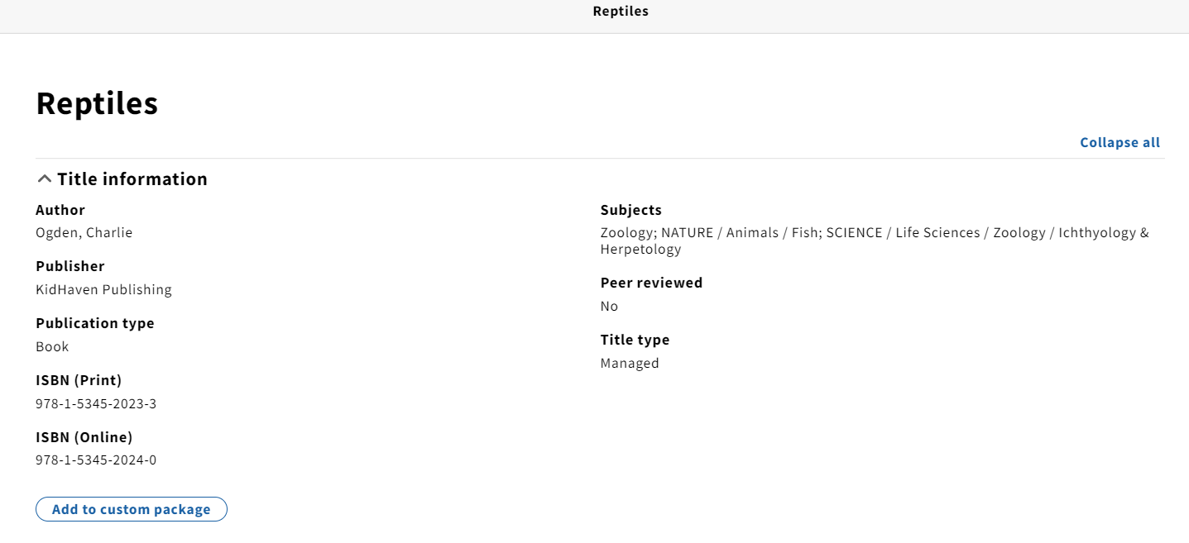Collapse Title information using the chevron icon
Screen dimensions: 1189x543
(45, 179)
